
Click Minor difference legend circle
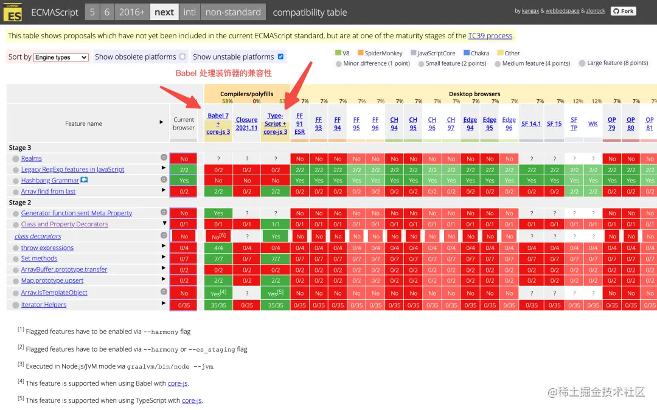(x=338, y=64)
